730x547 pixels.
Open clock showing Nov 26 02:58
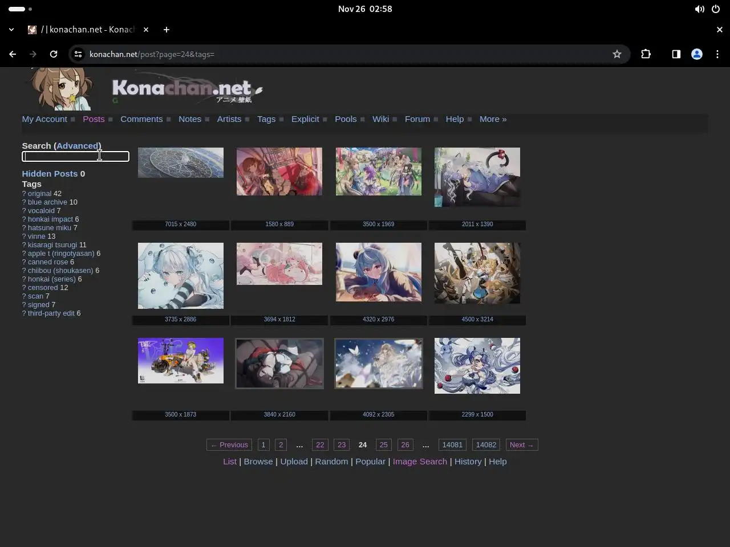tap(365, 9)
